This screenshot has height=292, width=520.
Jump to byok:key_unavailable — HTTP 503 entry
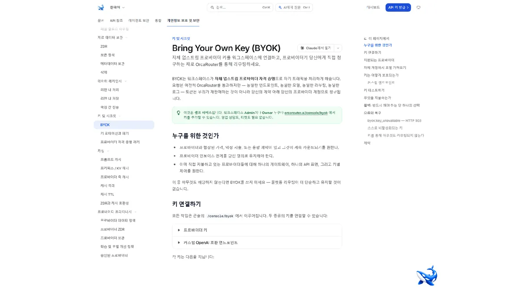[x=394, y=121]
